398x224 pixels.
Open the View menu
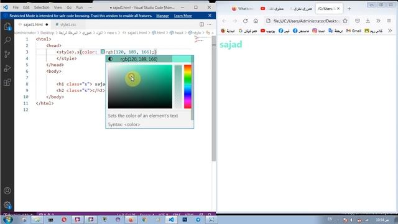click(x=58, y=7)
